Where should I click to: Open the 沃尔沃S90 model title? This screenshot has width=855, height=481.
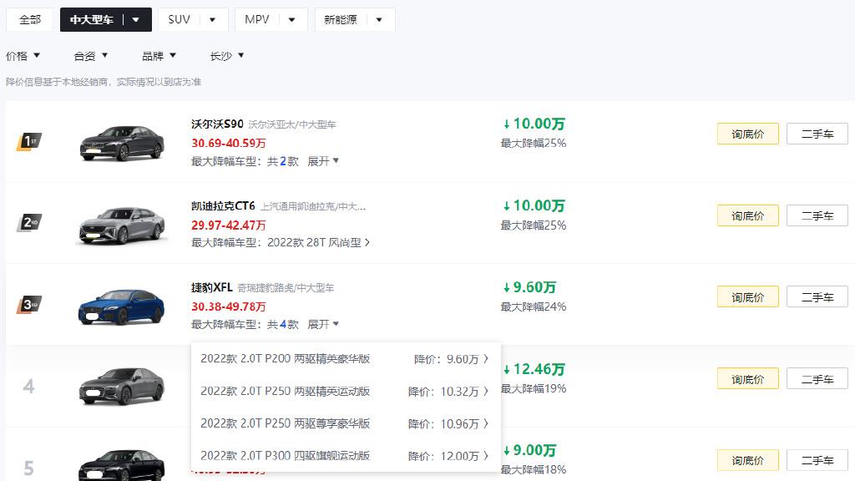[217, 124]
